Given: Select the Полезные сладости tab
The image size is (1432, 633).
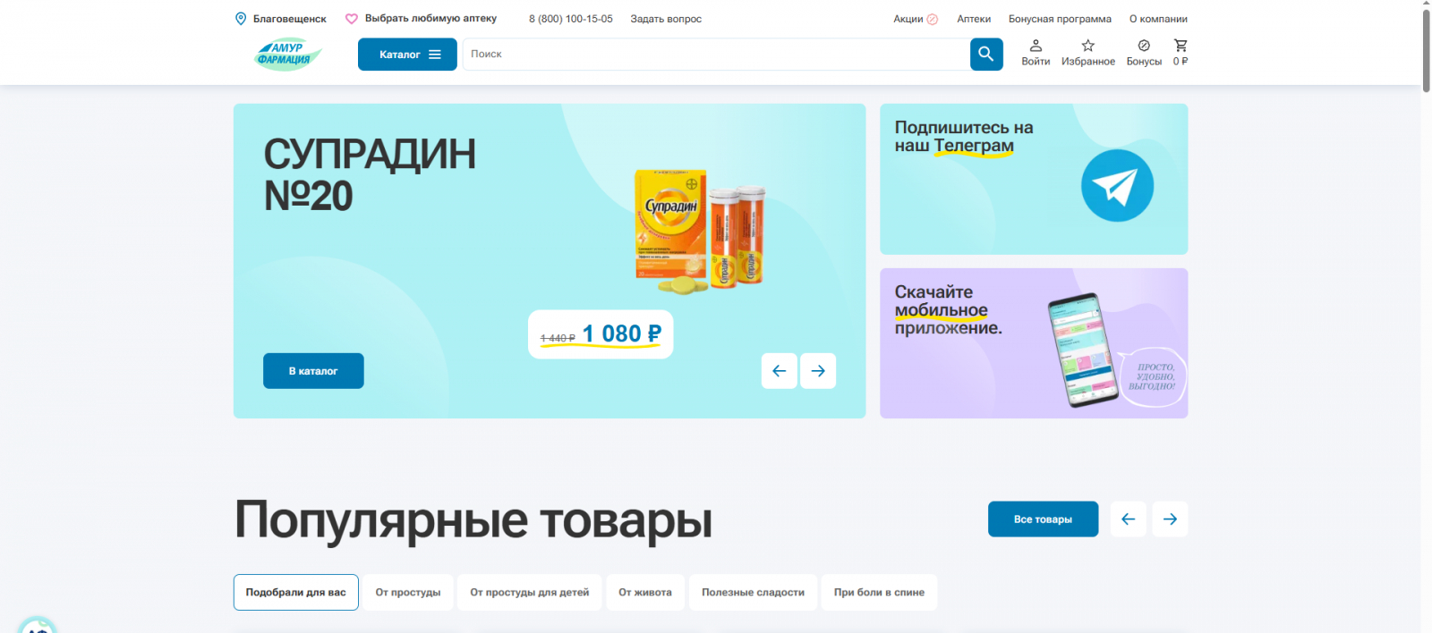Looking at the screenshot, I should [x=753, y=593].
